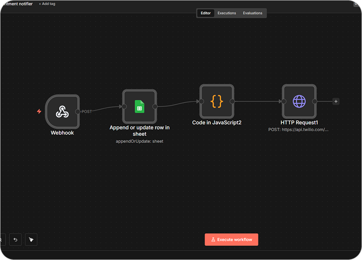Open the Executions tab
The width and height of the screenshot is (362, 260).
pos(226,13)
